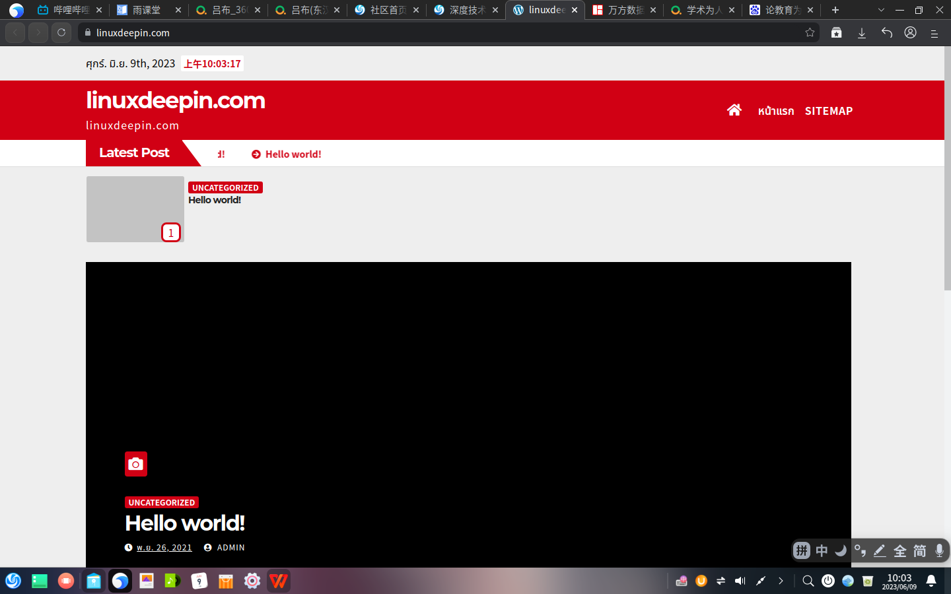
Task: Switch to the 雨课堂 tab
Action: (149, 10)
